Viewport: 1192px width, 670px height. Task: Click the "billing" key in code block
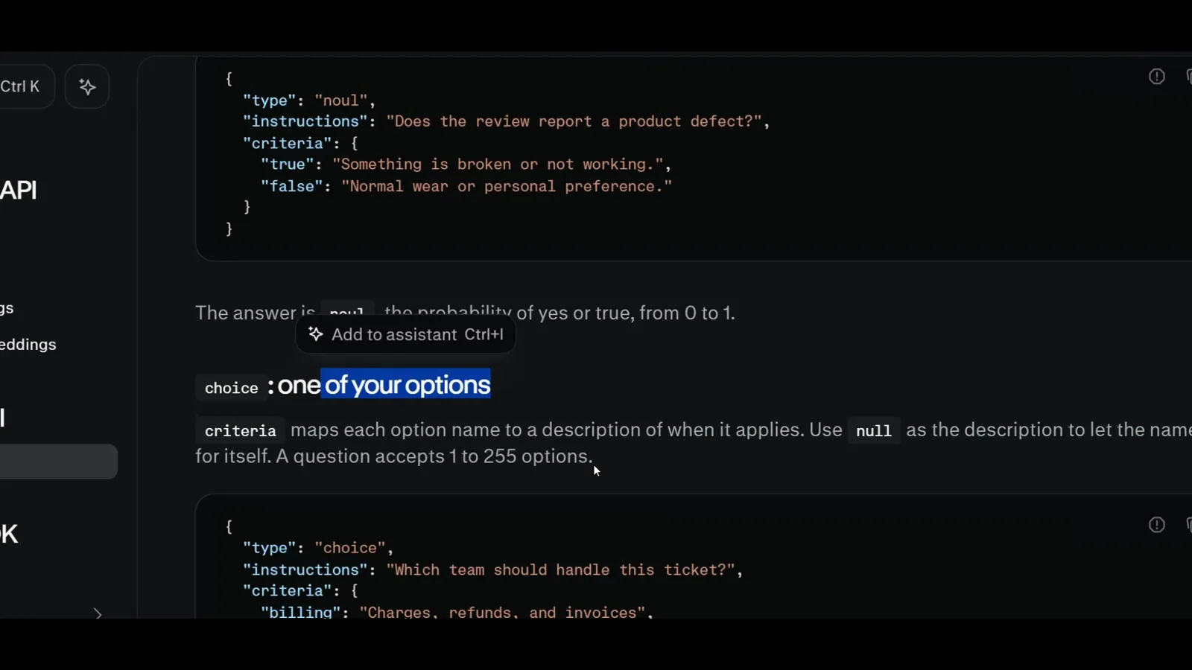(x=300, y=612)
